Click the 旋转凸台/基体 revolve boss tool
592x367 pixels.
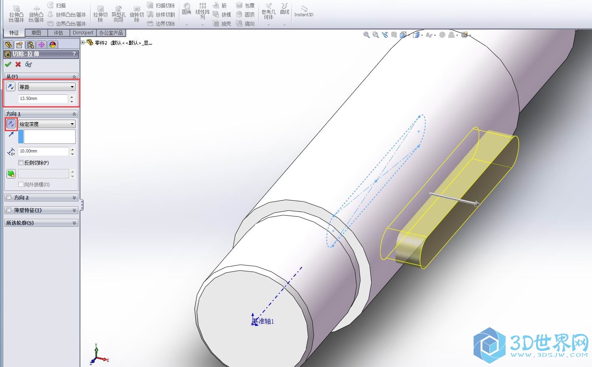[36, 14]
